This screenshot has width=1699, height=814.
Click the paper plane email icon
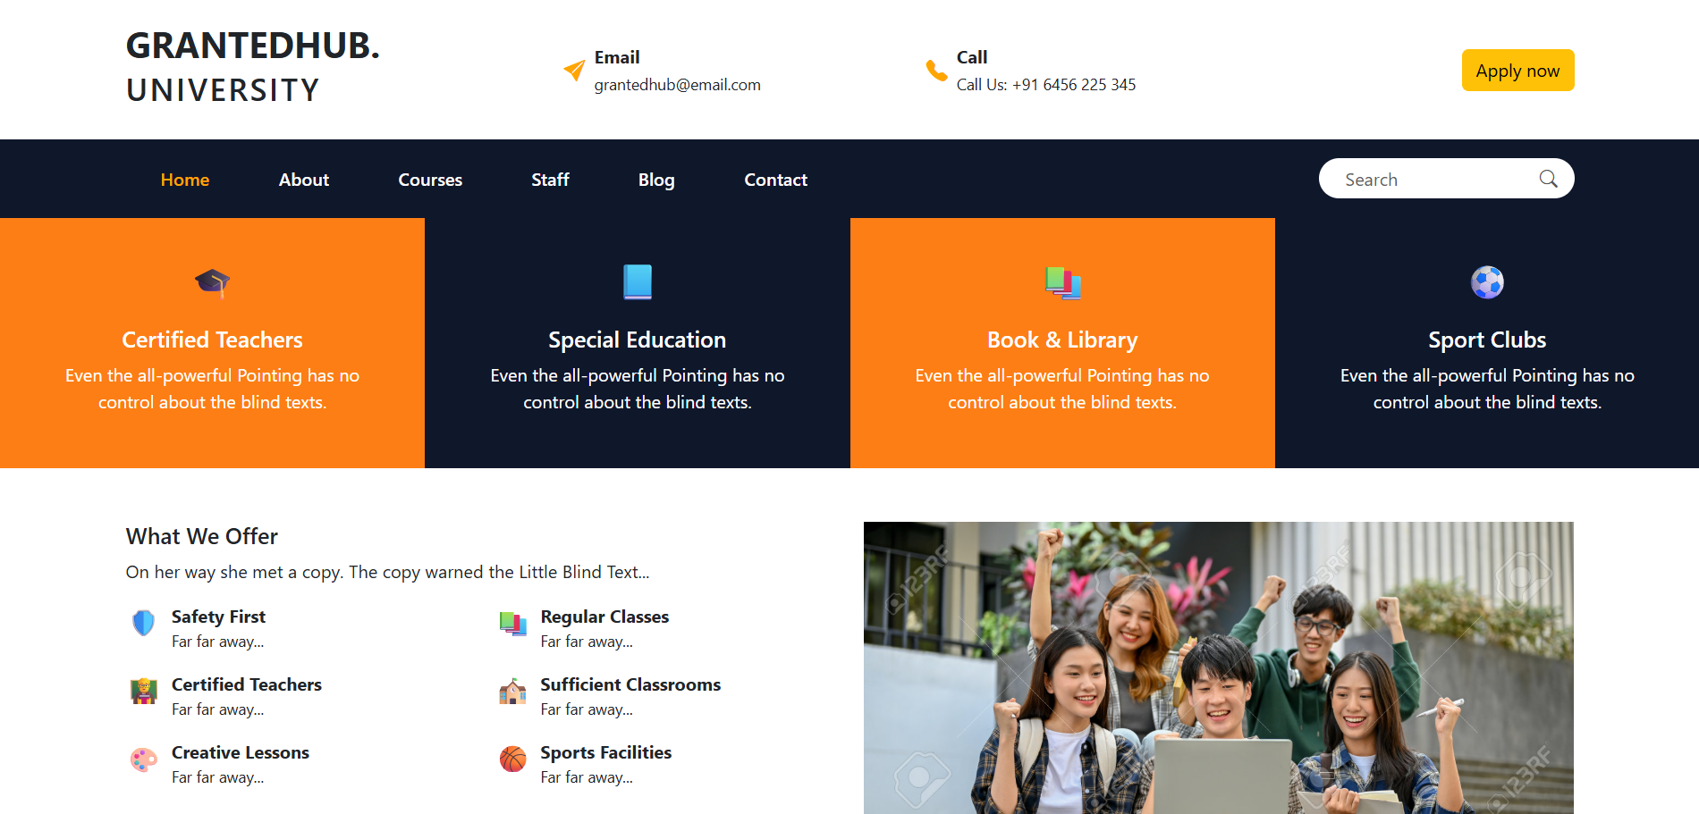coord(574,71)
